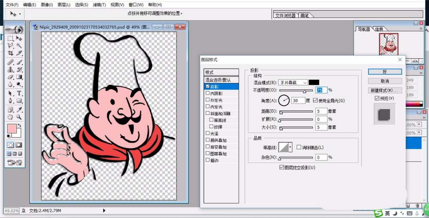Select the Hand tool
The width and height of the screenshot is (429, 218).
tap(10, 117)
